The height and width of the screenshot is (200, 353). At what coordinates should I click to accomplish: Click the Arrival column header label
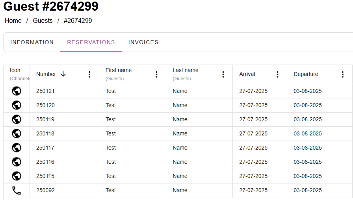click(x=247, y=74)
